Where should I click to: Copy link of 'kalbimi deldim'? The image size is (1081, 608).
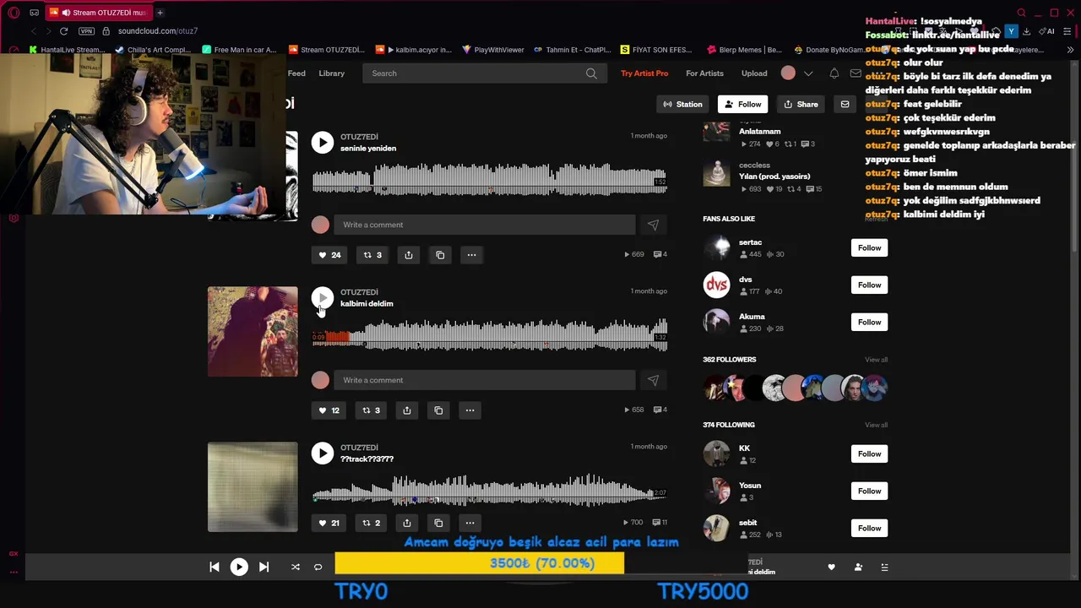(438, 410)
